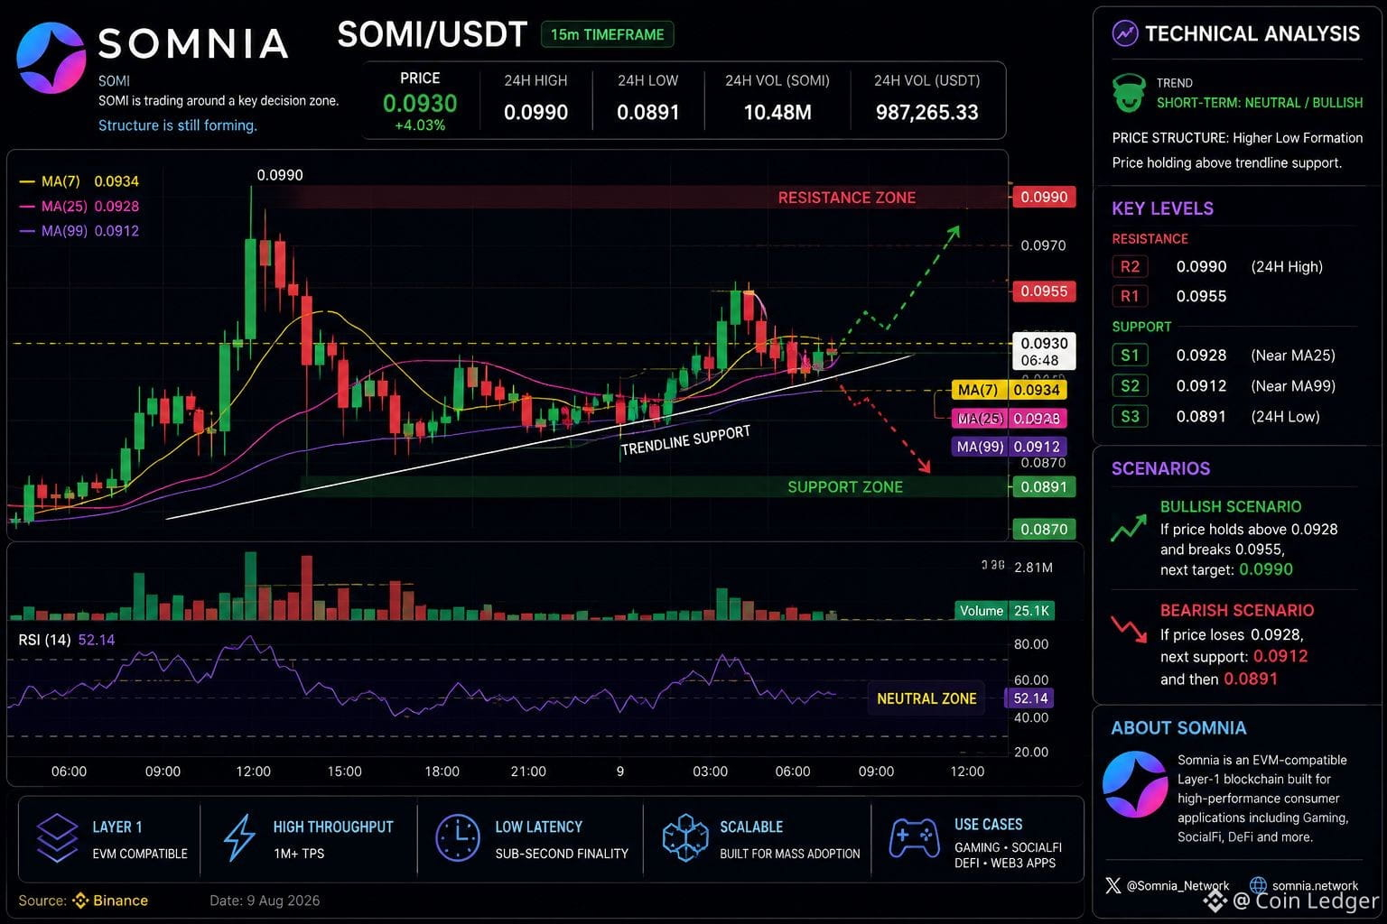Click the MA(99) 0.0912 legend entry

coord(79,231)
